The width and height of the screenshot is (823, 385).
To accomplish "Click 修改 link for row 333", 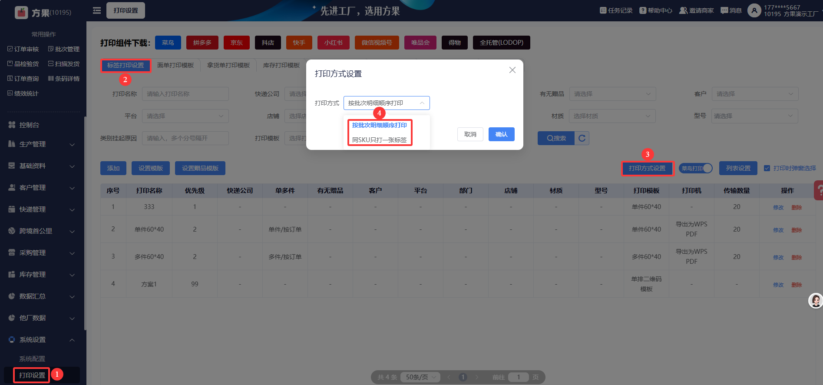I will (778, 207).
